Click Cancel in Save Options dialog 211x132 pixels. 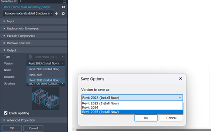[x=171, y=118]
